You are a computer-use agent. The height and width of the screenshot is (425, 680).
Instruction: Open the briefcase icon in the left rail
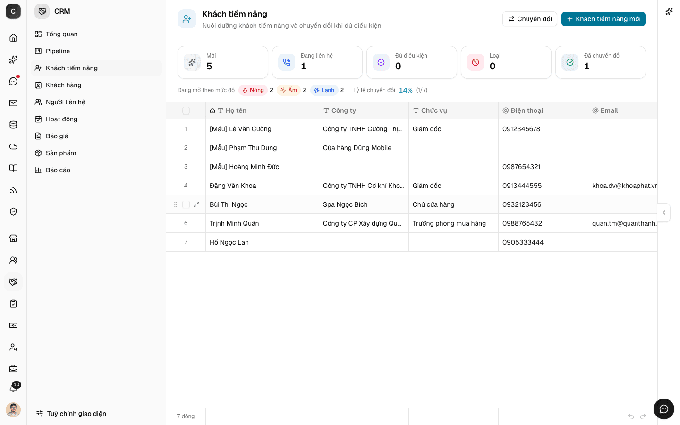(13, 369)
